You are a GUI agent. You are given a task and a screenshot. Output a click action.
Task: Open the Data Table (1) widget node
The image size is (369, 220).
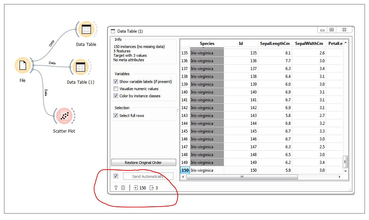pyautogui.click(x=80, y=67)
